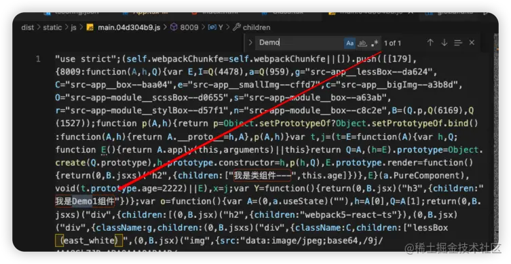Toggle Match Whole Word option
This screenshot has height=264, width=511.
[362, 43]
